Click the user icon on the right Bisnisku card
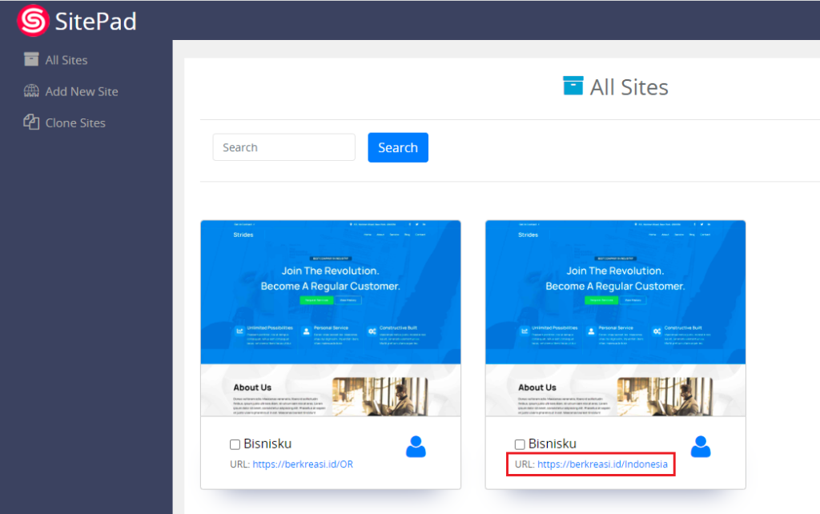This screenshot has height=514, width=820. click(701, 447)
